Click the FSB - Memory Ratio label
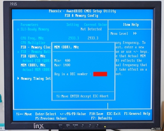 (x=36, y=52)
